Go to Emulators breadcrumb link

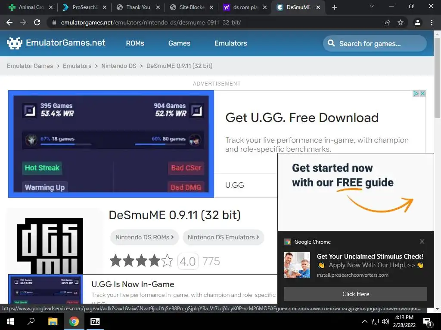point(77,66)
